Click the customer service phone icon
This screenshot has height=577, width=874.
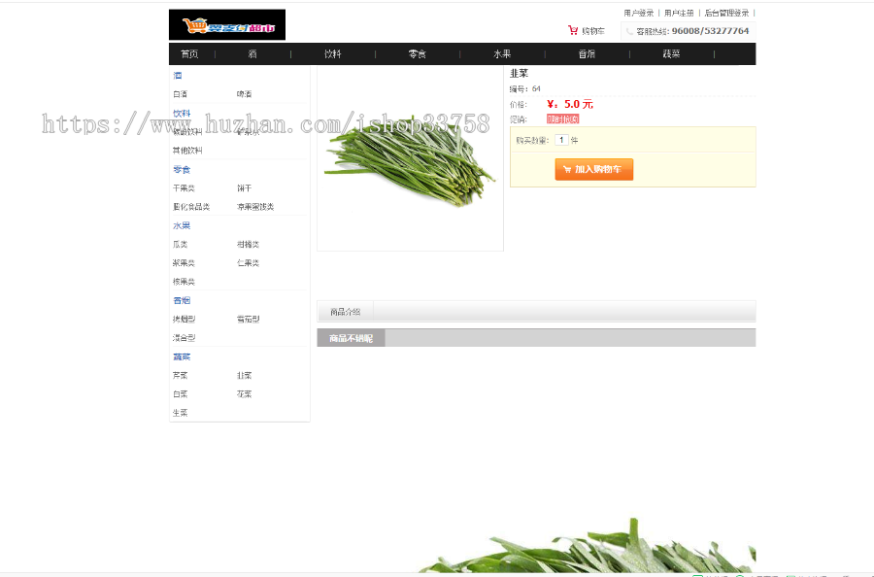pos(631,30)
